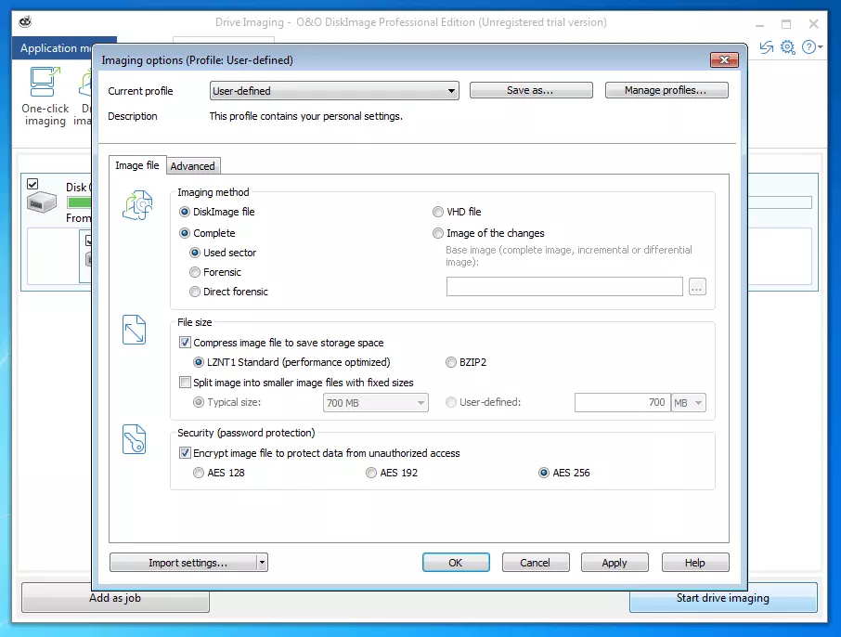Switch to Advanced tab

pyautogui.click(x=192, y=166)
